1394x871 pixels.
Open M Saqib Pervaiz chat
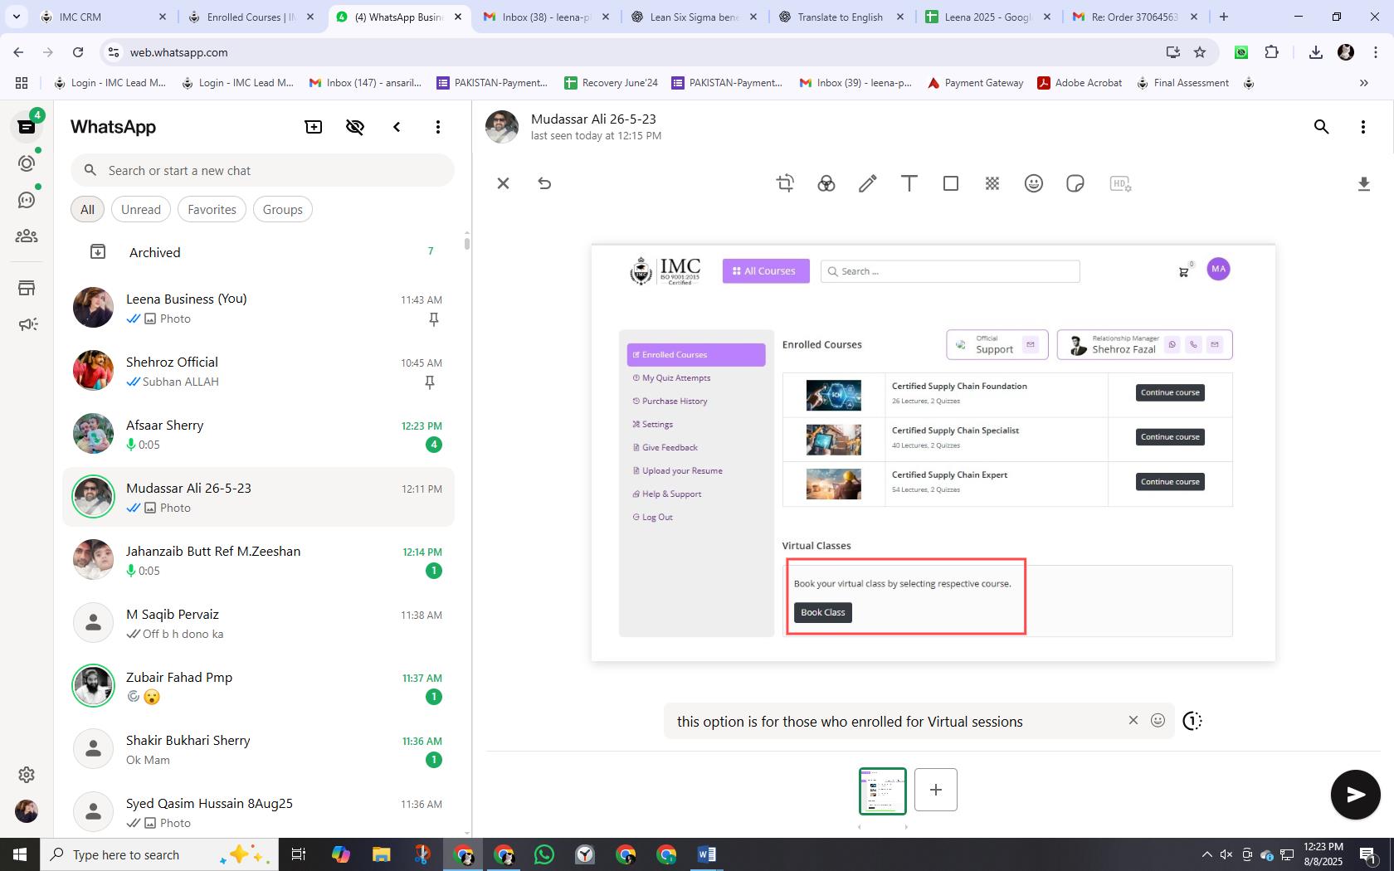tap(259, 623)
